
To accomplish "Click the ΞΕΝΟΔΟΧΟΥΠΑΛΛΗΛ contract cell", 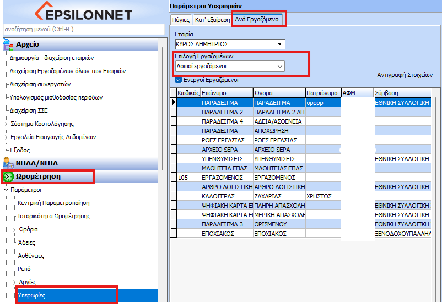I will tap(402, 234).
